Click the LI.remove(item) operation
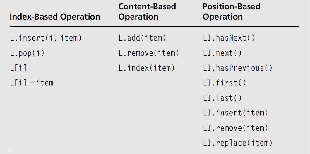The width and height of the screenshot is (310, 154). (x=235, y=128)
